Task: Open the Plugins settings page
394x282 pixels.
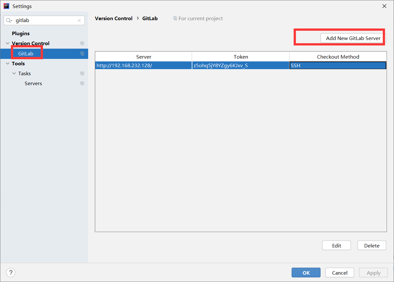Action: [x=21, y=33]
